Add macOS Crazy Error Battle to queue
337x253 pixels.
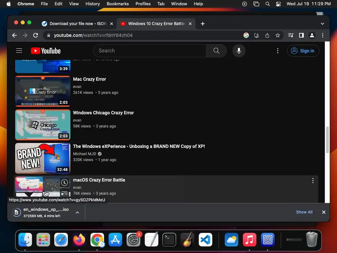point(64,194)
